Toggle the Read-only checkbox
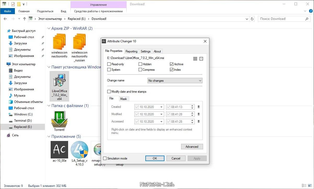The height and width of the screenshot is (189, 314). coord(109,64)
